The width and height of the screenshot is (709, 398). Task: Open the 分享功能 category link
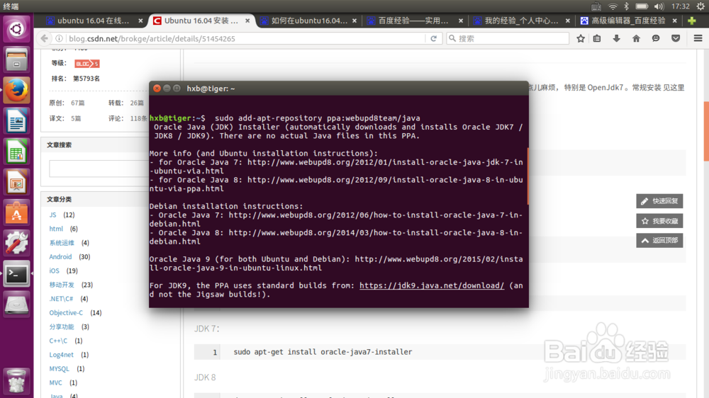click(x=62, y=326)
